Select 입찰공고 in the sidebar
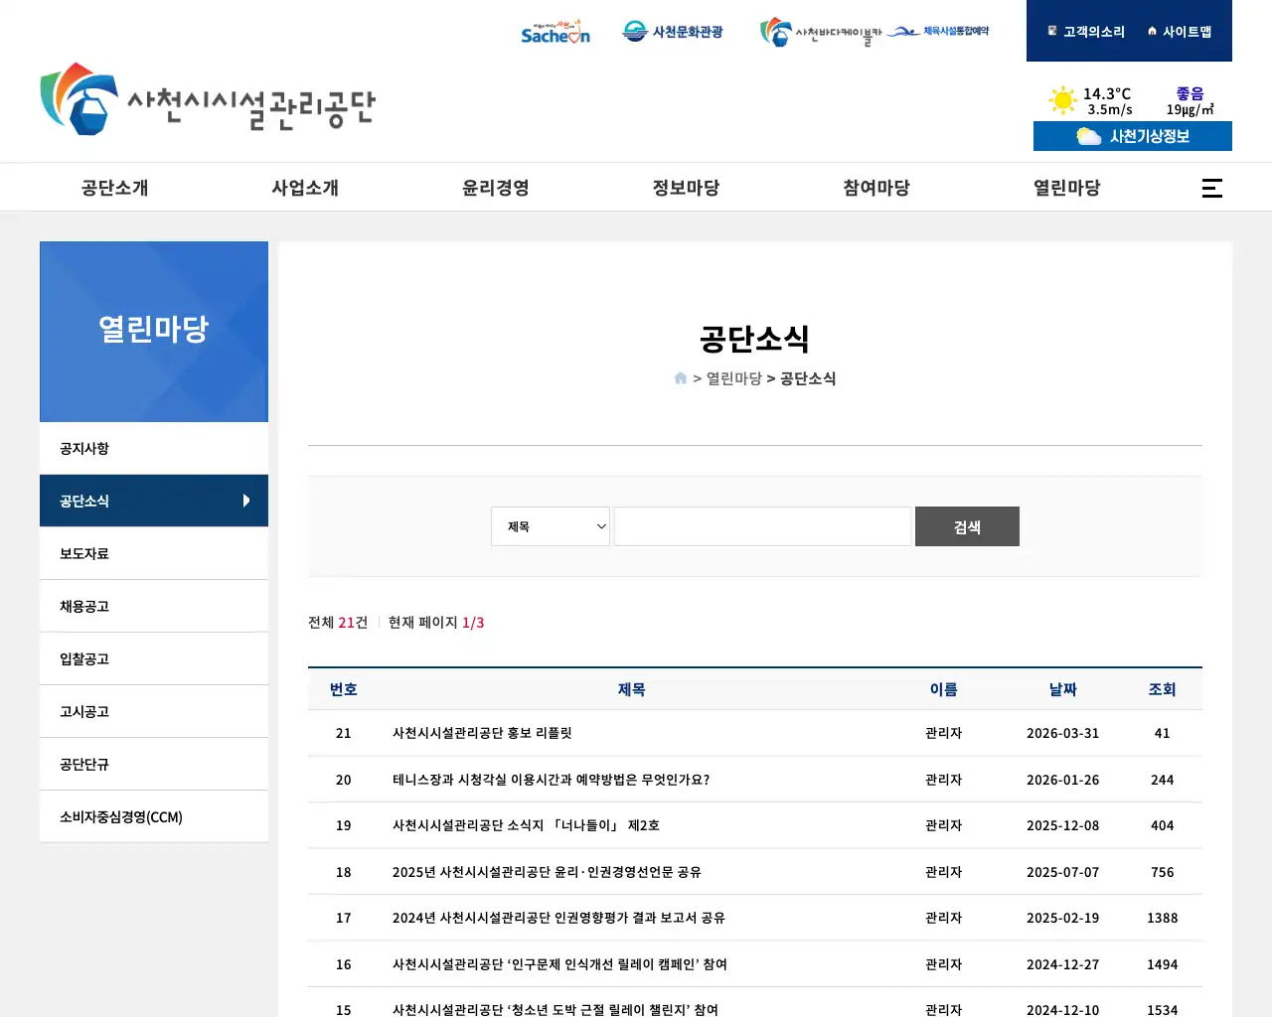1272x1017 pixels. (154, 658)
